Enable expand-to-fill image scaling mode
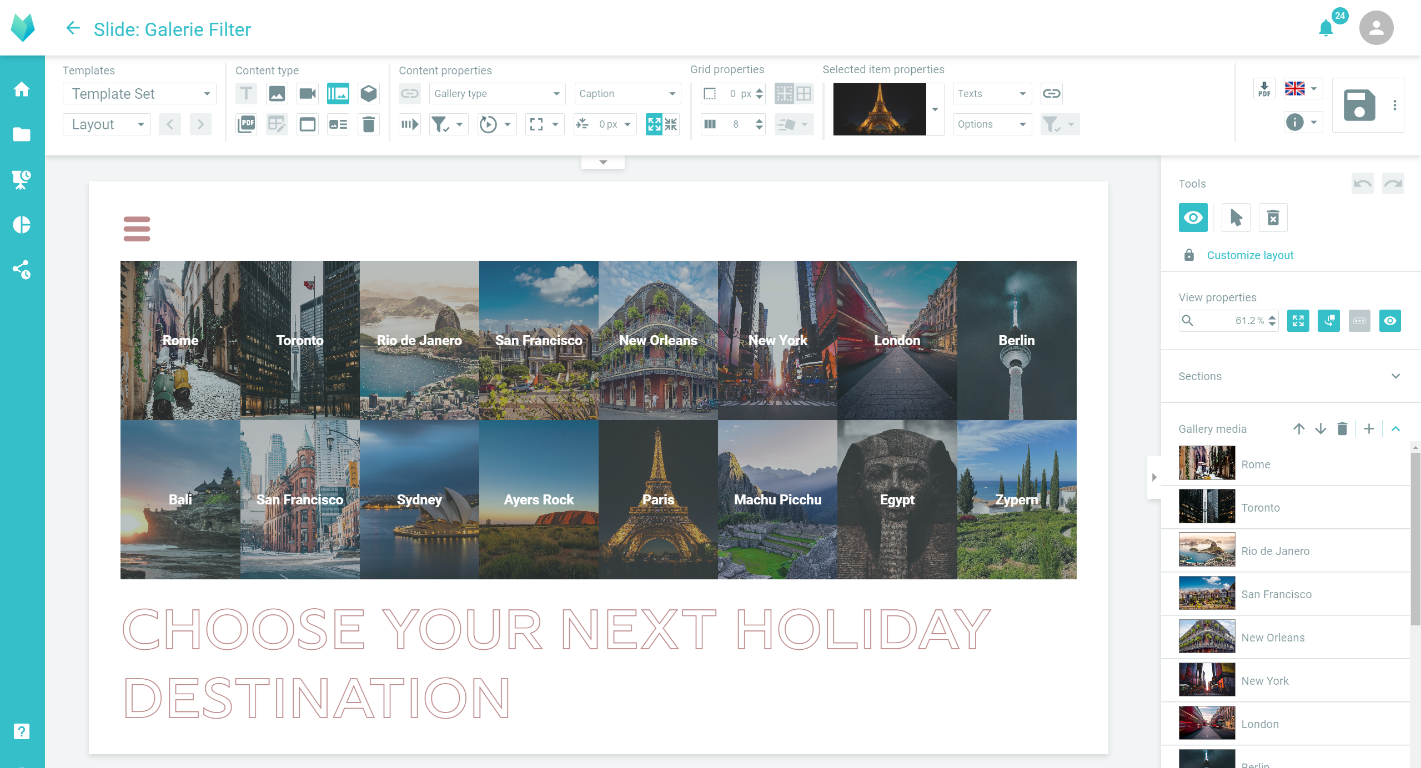This screenshot has height=768, width=1421. click(x=654, y=124)
